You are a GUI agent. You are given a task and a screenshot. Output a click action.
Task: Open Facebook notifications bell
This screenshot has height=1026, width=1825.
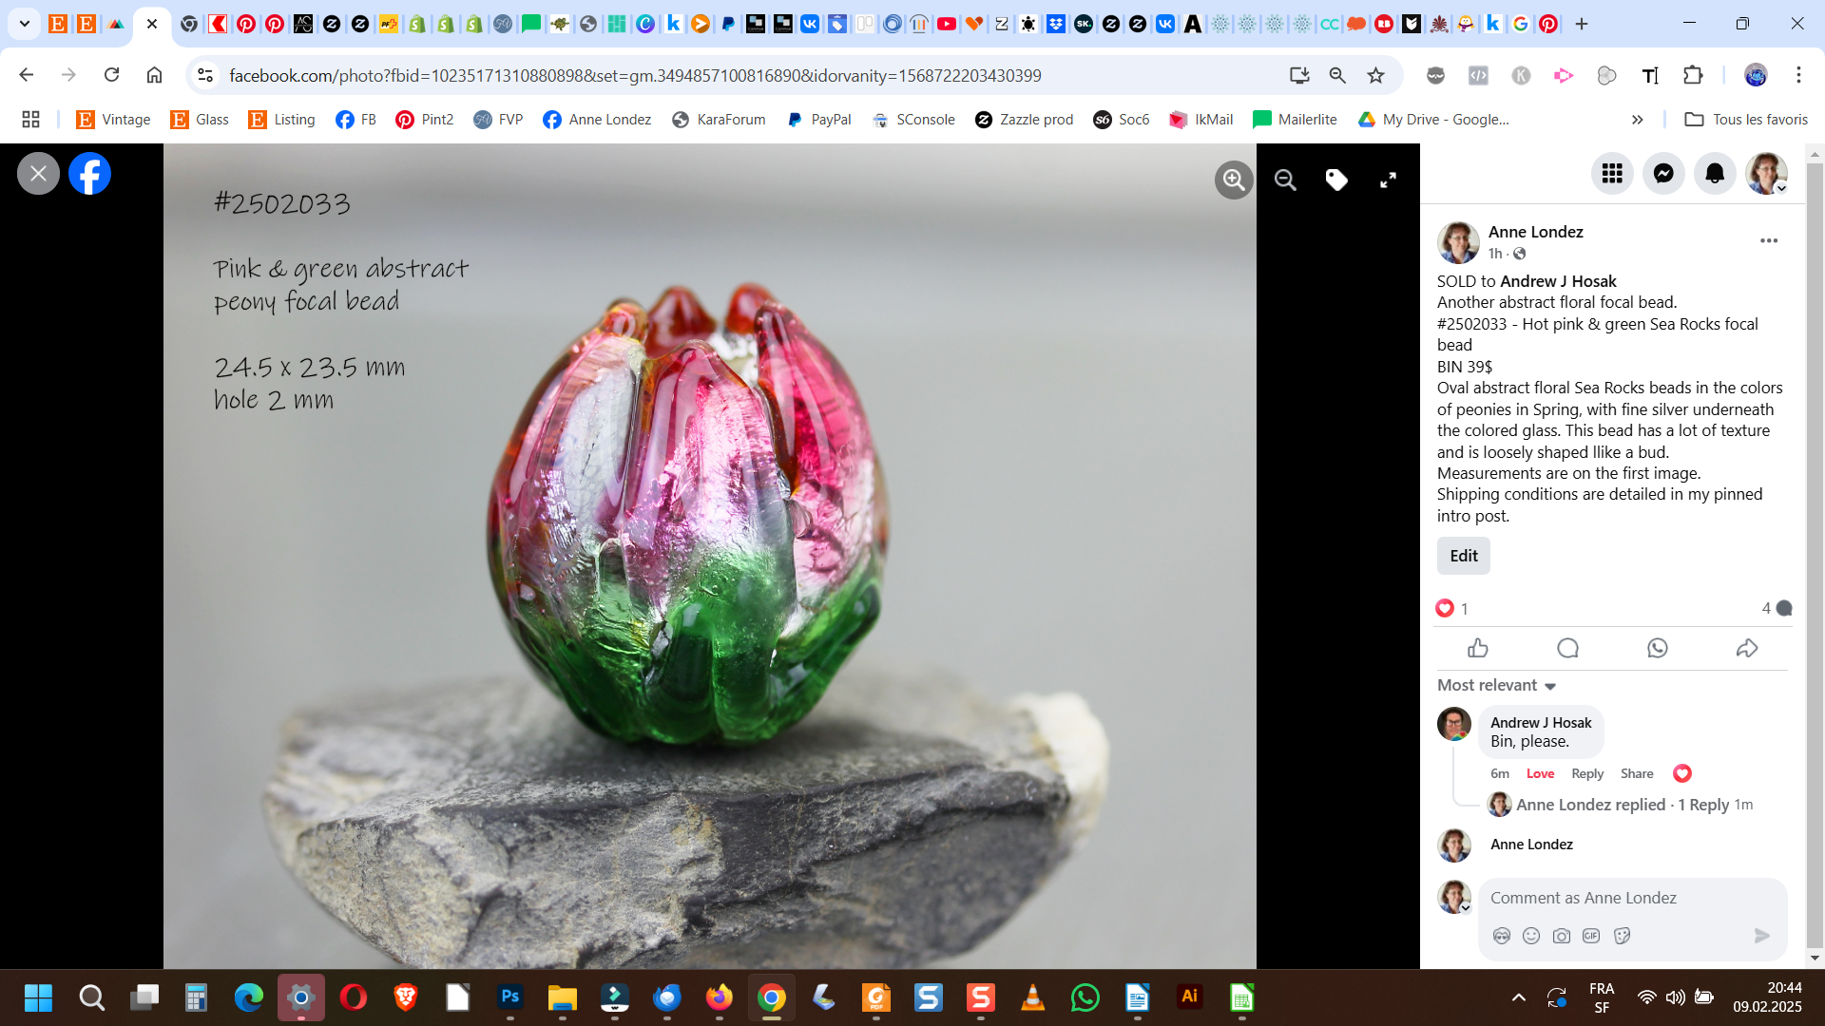[x=1715, y=173]
